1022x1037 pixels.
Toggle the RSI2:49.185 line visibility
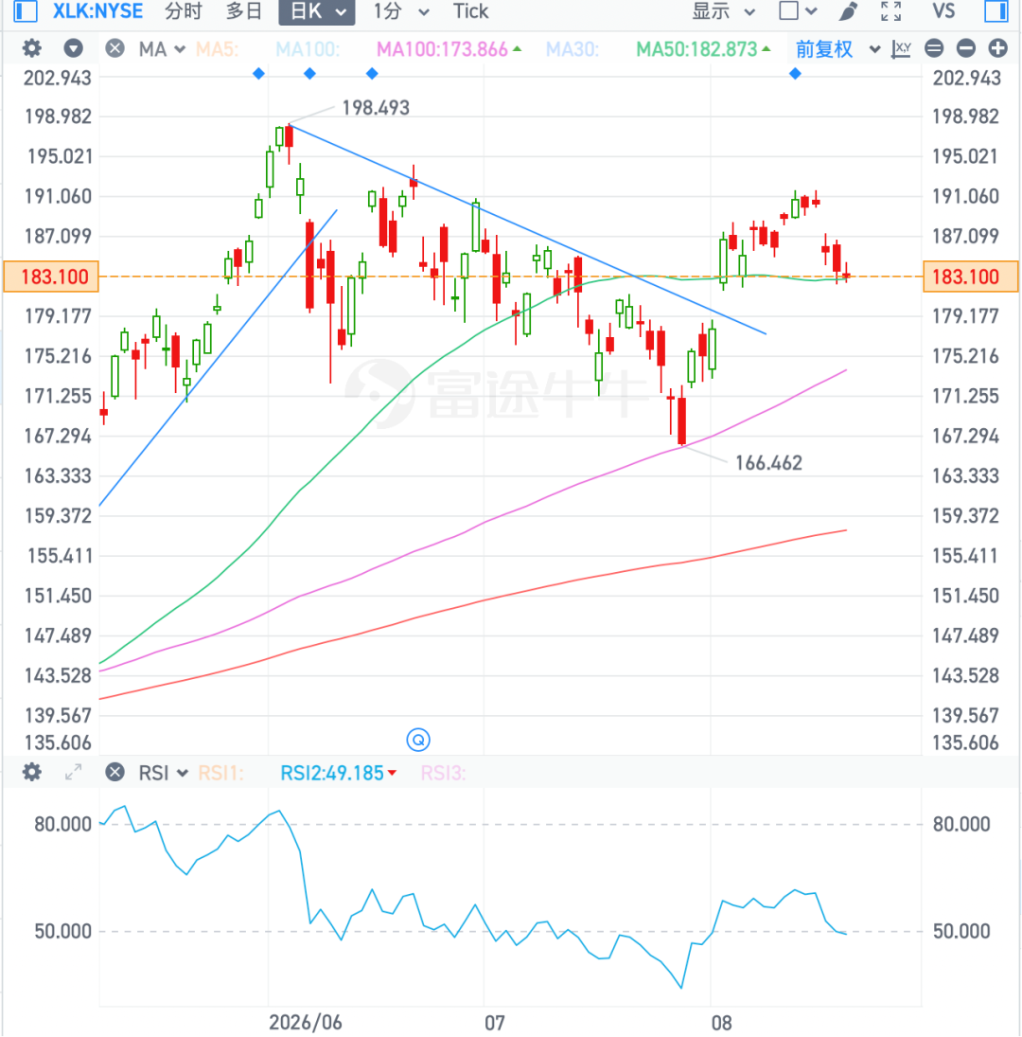pyautogui.click(x=339, y=773)
